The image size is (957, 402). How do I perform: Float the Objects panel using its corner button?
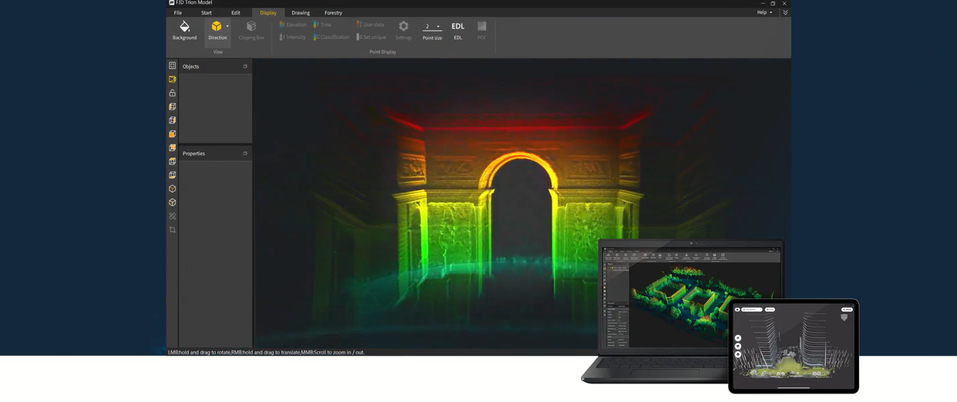point(245,66)
